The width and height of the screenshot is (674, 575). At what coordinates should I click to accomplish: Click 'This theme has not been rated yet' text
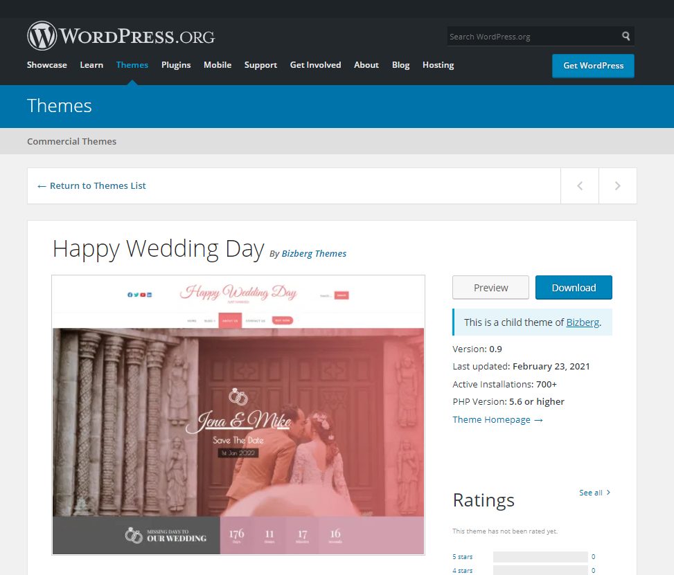(505, 531)
